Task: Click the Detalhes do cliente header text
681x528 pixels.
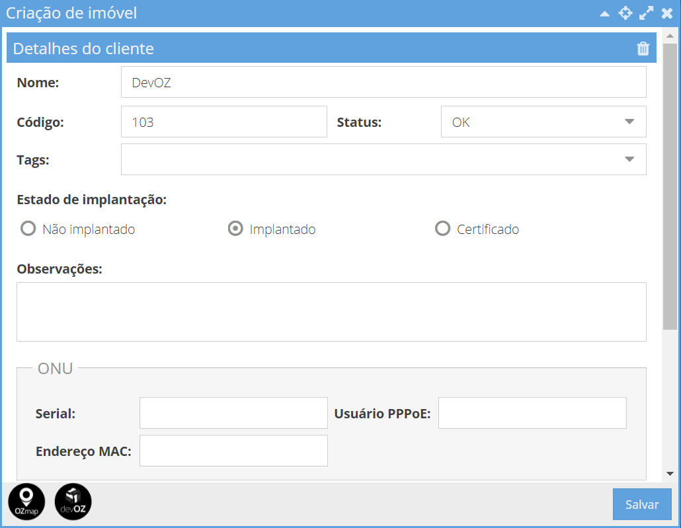Action: click(x=83, y=49)
